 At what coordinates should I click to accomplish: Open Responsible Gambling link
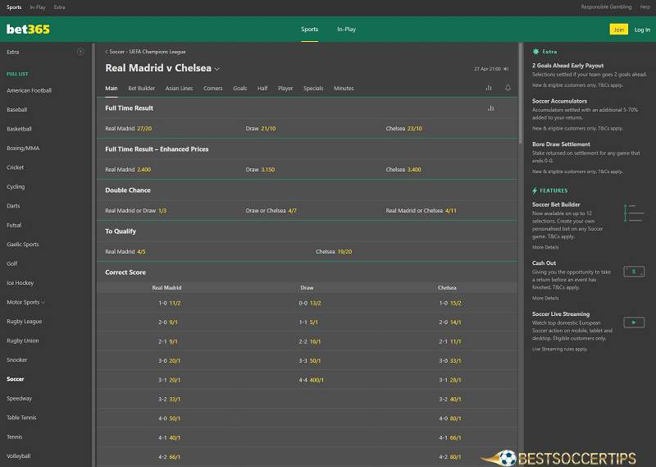tap(606, 7)
